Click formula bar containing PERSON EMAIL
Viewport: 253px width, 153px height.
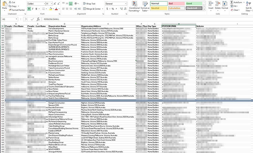point(147,19)
